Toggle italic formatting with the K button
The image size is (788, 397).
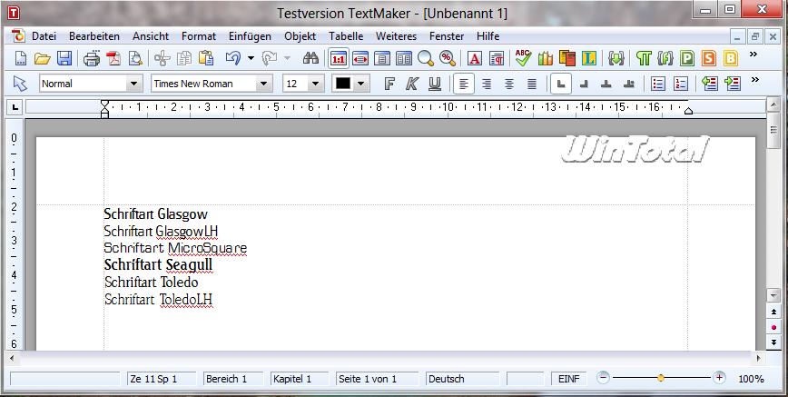pyautogui.click(x=412, y=84)
